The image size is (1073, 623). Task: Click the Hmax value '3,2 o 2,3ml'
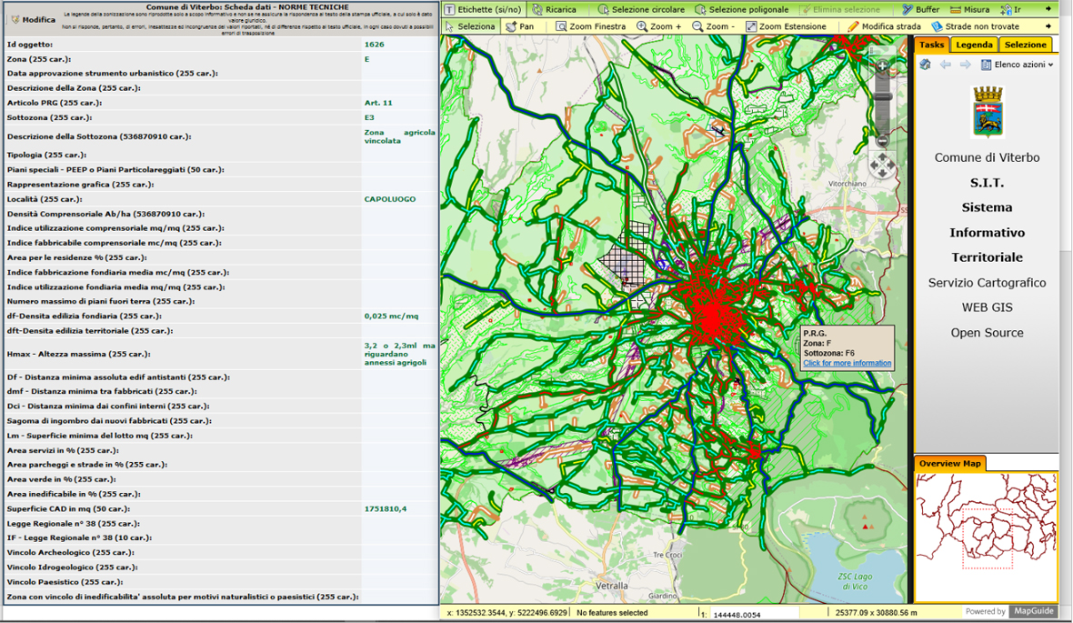(x=399, y=354)
